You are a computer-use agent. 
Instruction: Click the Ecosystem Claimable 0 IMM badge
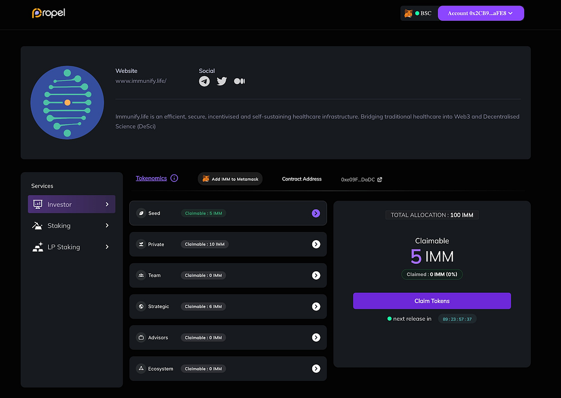(203, 368)
